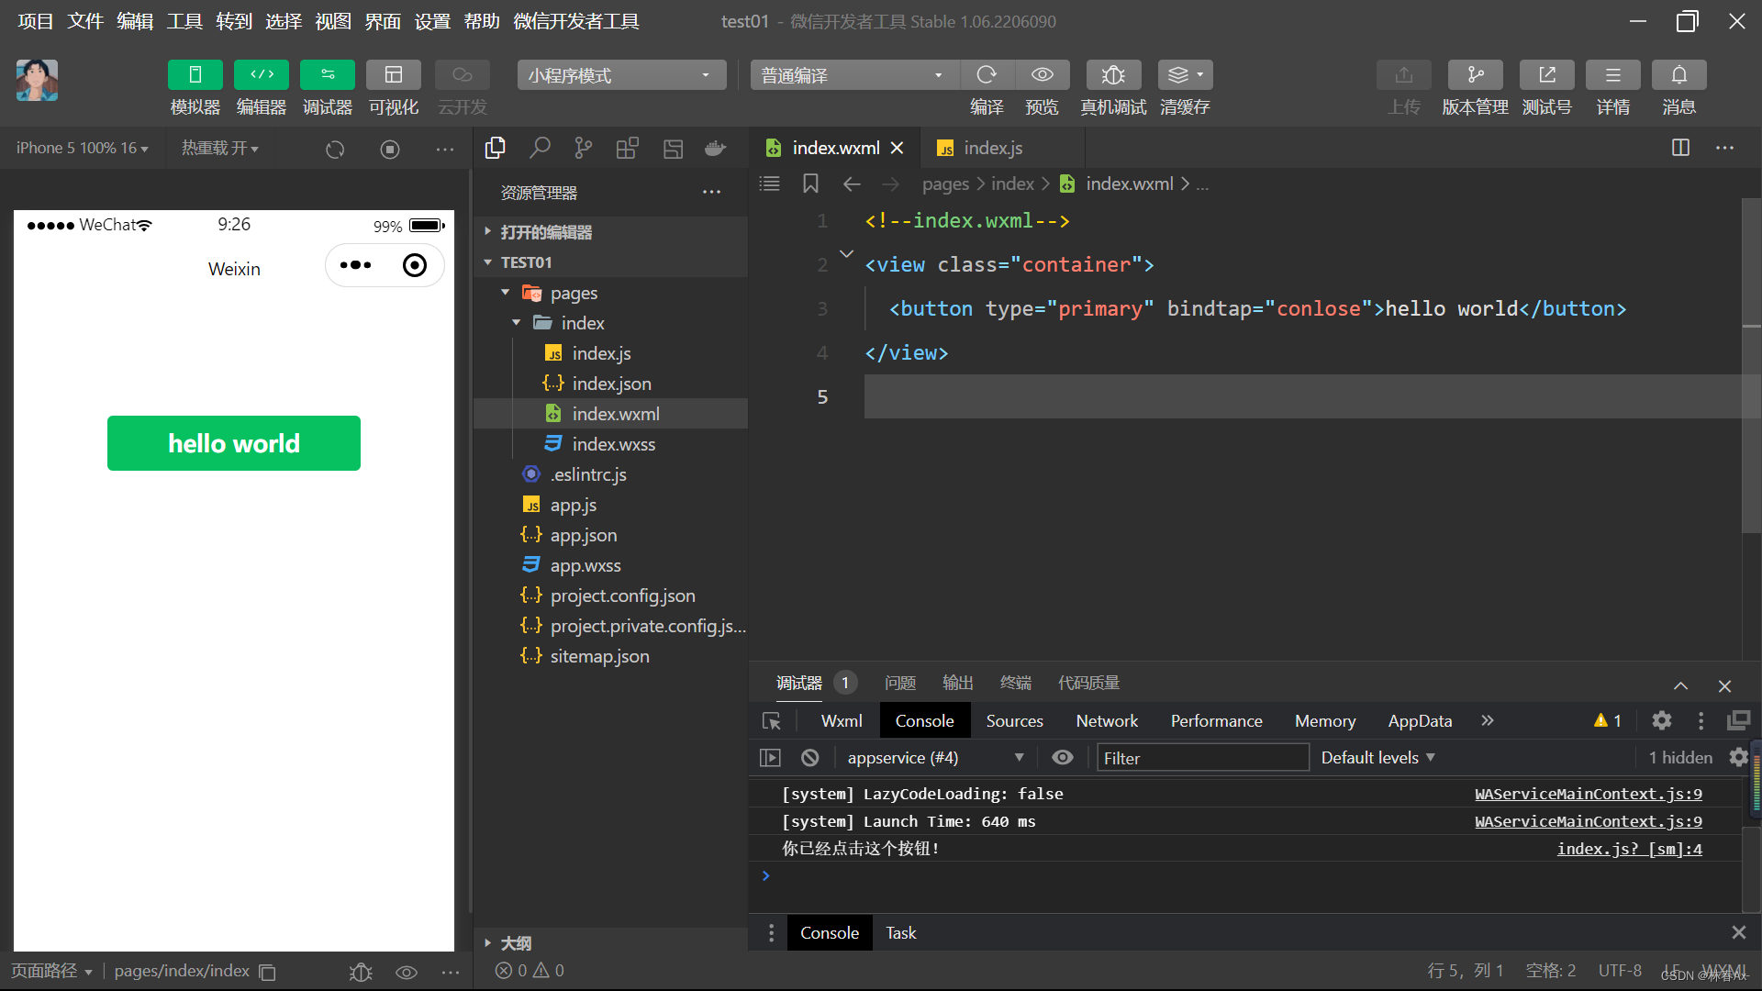1762x991 pixels.
Task: Collapse the pages folder in tree
Action: click(x=506, y=293)
